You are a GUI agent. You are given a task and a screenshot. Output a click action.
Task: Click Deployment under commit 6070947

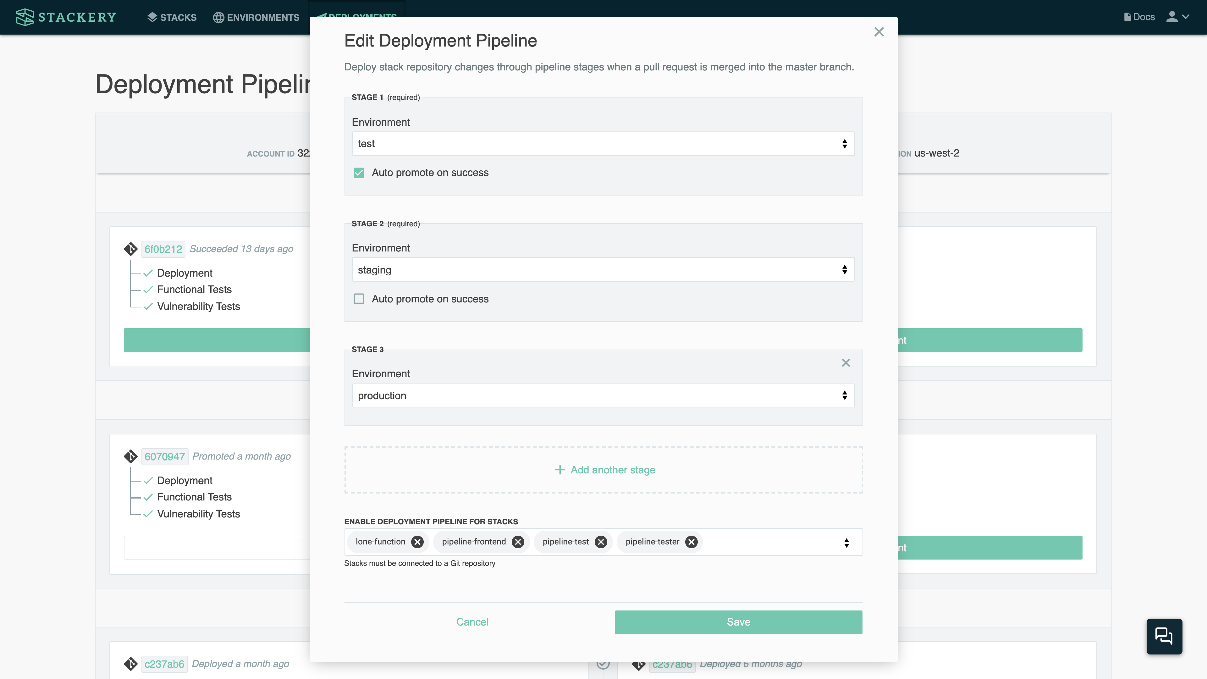(185, 480)
